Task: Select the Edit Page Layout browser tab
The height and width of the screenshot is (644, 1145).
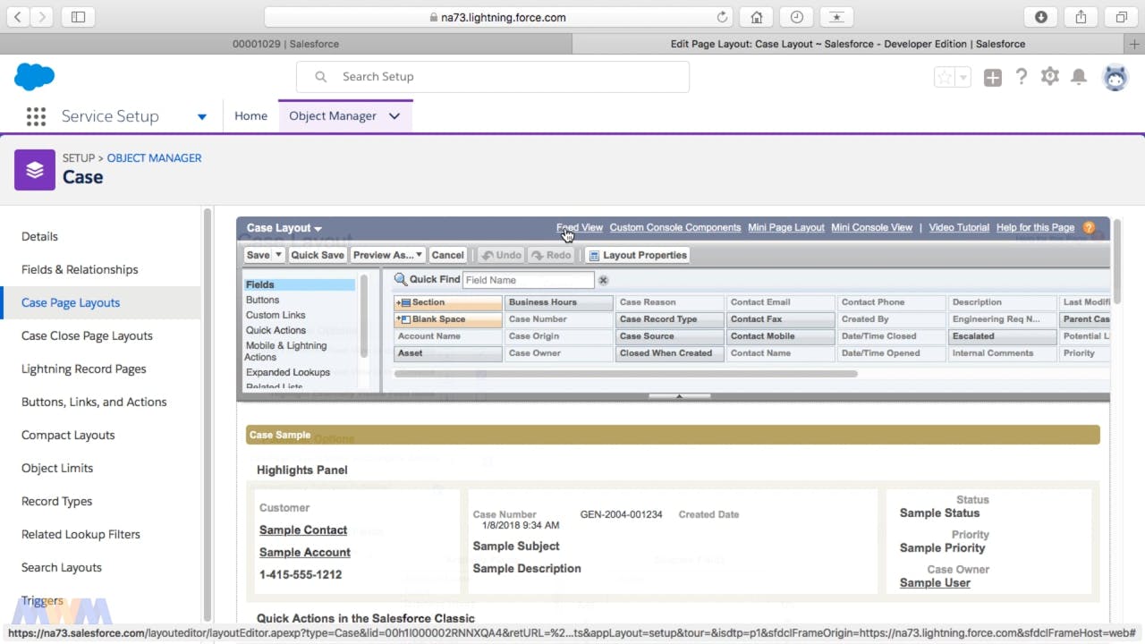Action: click(x=848, y=44)
